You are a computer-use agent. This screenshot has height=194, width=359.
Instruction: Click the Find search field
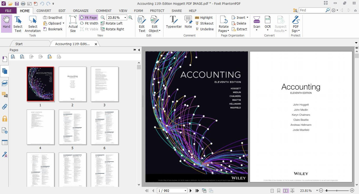(x=312, y=10)
